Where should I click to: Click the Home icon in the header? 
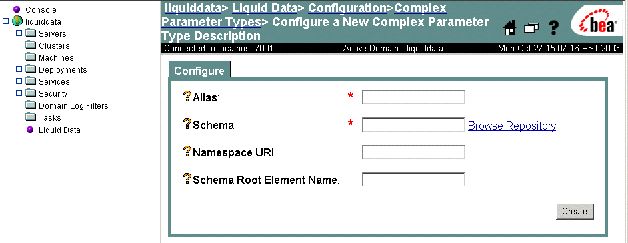509,28
